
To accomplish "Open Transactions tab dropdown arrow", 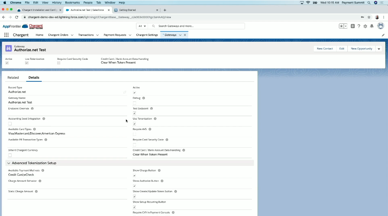I will tap(97, 35).
